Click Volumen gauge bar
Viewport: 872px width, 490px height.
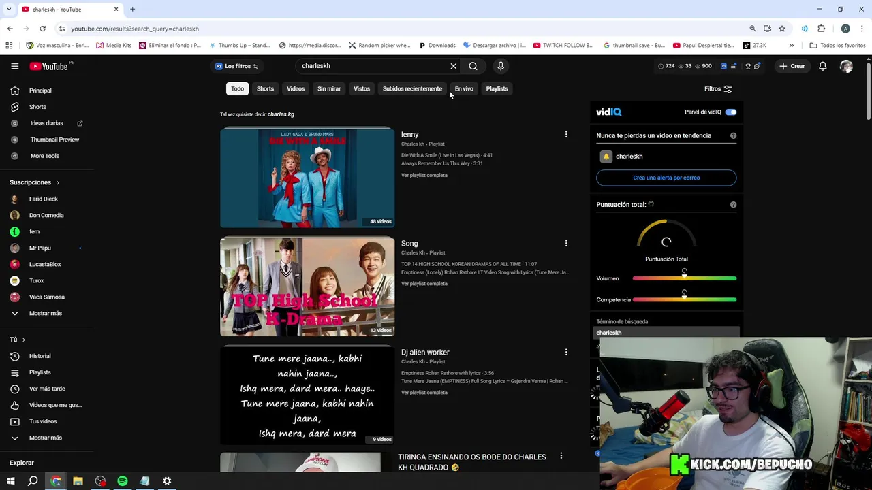coord(684,278)
